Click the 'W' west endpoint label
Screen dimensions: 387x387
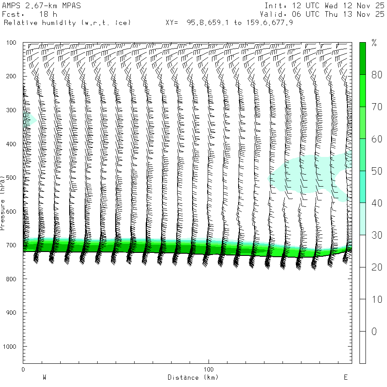click(x=44, y=378)
